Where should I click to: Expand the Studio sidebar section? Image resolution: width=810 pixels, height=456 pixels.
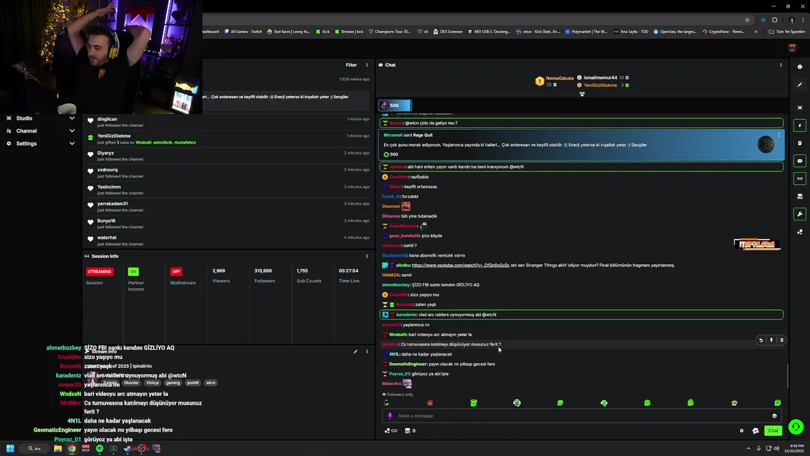tap(72, 118)
